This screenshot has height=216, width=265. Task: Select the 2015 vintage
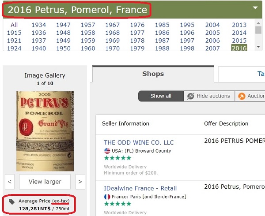(x=239, y=41)
